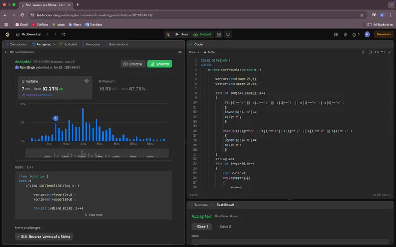The width and height of the screenshot is (396, 247).
Task: Open tab search dropdown arrow
Action: [391, 5]
